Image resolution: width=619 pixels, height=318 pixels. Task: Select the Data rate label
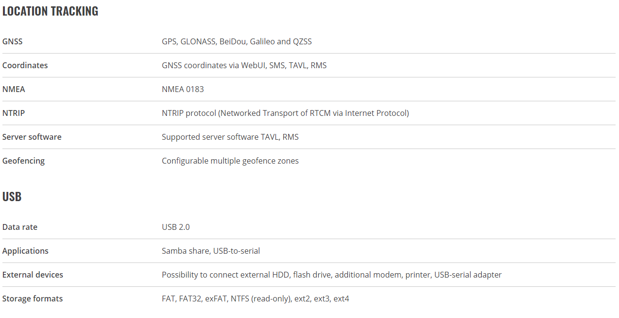pyautogui.click(x=20, y=227)
